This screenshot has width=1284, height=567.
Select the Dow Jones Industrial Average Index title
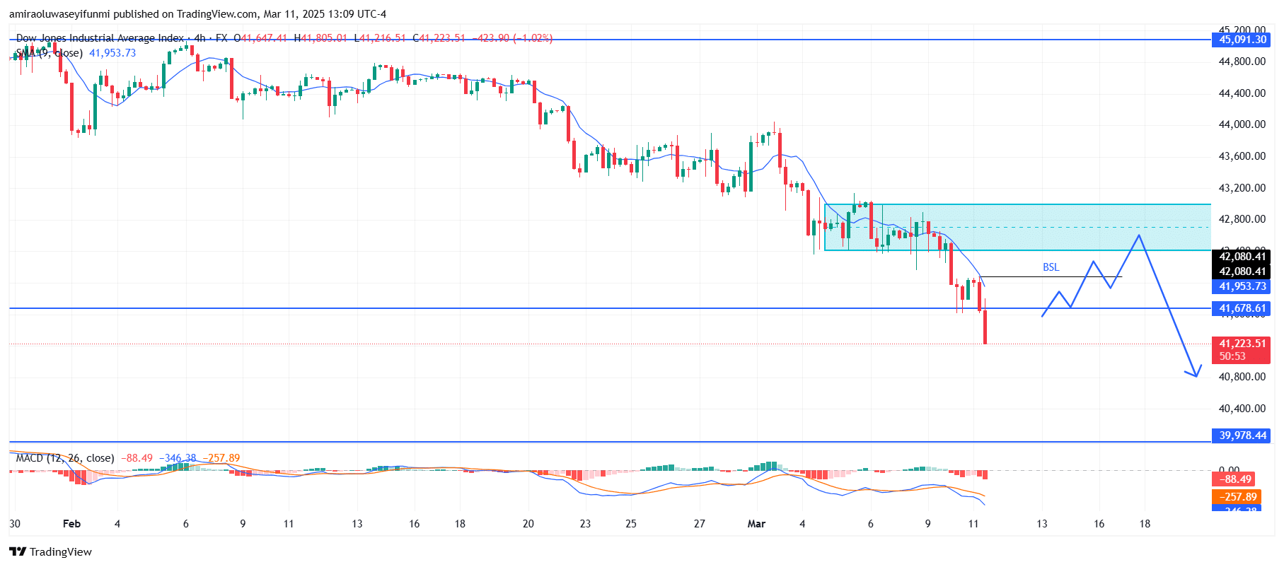100,38
